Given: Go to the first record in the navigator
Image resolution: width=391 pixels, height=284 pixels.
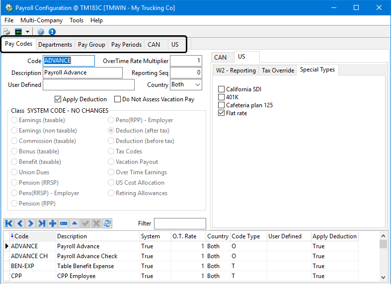Looking at the screenshot, I should (9, 223).
